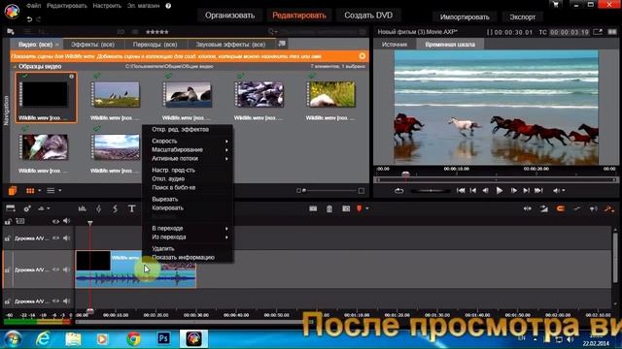Image resolution: width=622 pixels, height=349 pixels.
Task: Step one frame forward
Action: (514, 191)
